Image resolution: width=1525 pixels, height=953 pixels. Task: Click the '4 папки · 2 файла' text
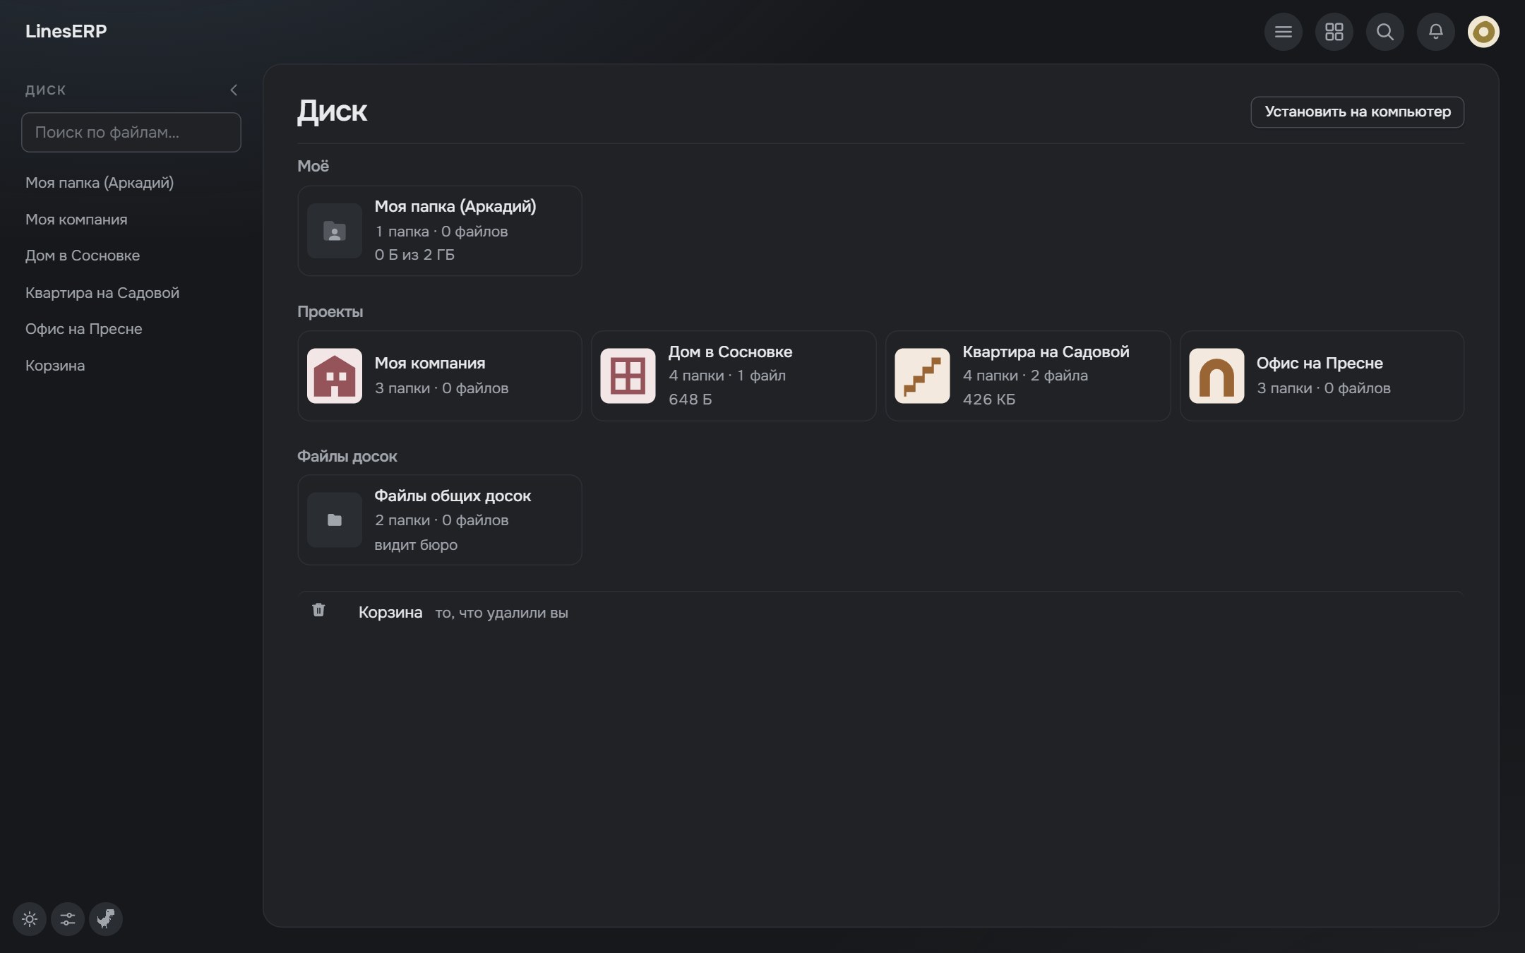pyautogui.click(x=1025, y=376)
